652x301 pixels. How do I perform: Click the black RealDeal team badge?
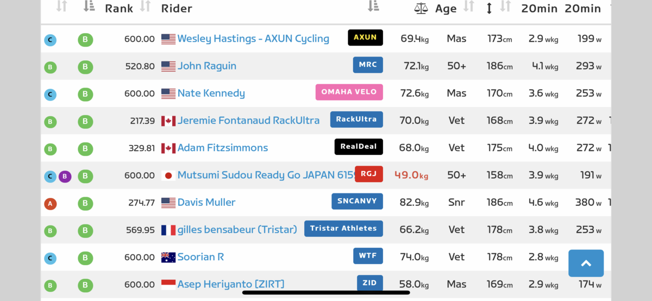pyautogui.click(x=359, y=147)
